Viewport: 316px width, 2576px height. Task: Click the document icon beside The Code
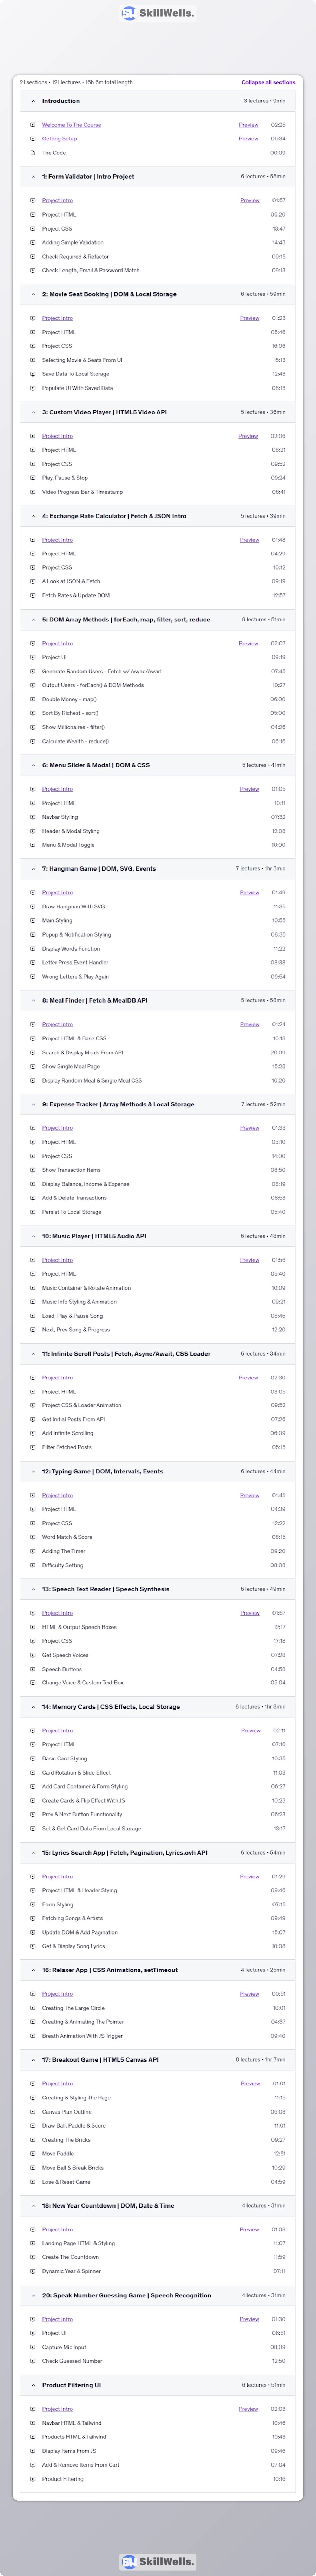[33, 153]
